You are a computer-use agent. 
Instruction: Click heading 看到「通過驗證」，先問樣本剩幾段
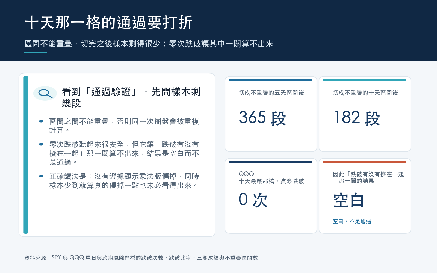coord(131,97)
